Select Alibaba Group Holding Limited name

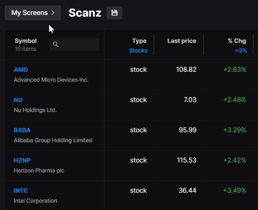pyautogui.click(x=53, y=140)
